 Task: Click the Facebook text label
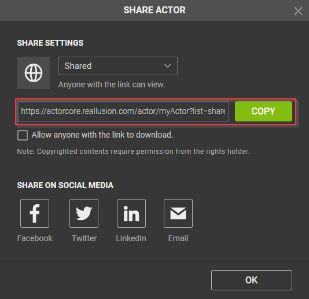[35, 238]
